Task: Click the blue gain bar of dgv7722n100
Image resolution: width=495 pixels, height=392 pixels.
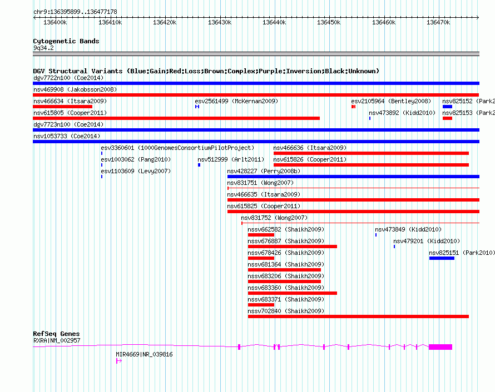Action: pos(256,83)
